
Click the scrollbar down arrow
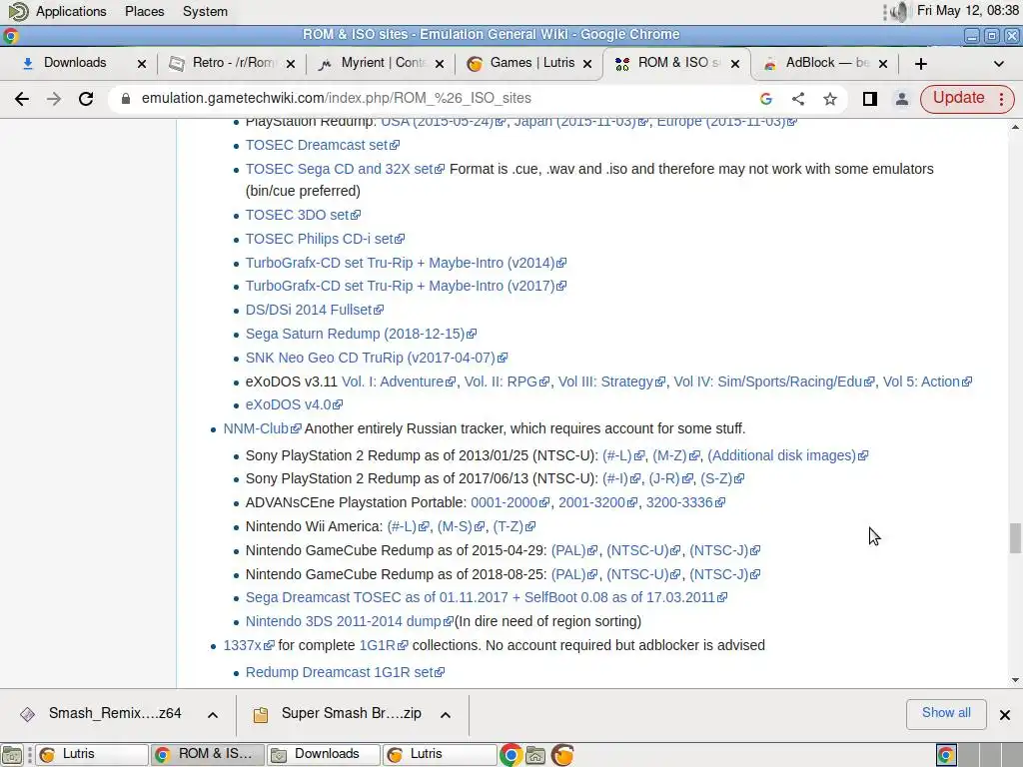(1015, 679)
